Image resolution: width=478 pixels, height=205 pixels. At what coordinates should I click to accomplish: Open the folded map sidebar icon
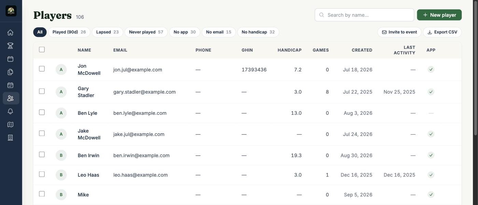pyautogui.click(x=10, y=125)
